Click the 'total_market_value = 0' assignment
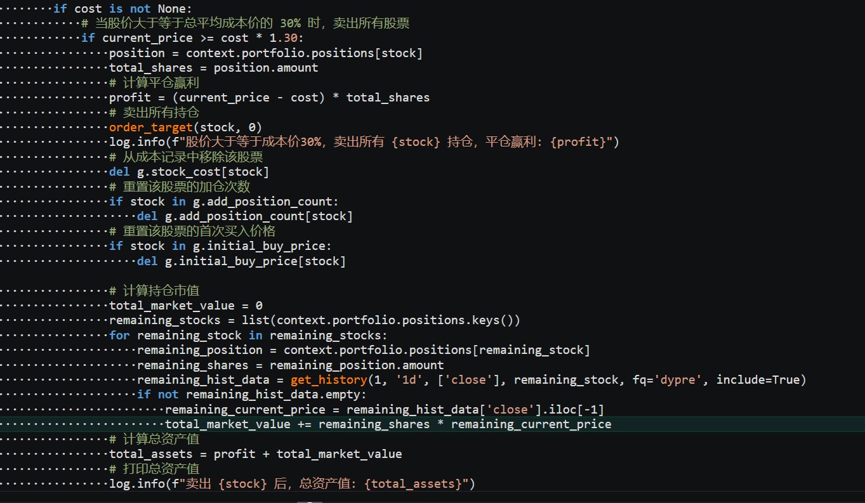The width and height of the screenshot is (865, 503). (x=185, y=306)
